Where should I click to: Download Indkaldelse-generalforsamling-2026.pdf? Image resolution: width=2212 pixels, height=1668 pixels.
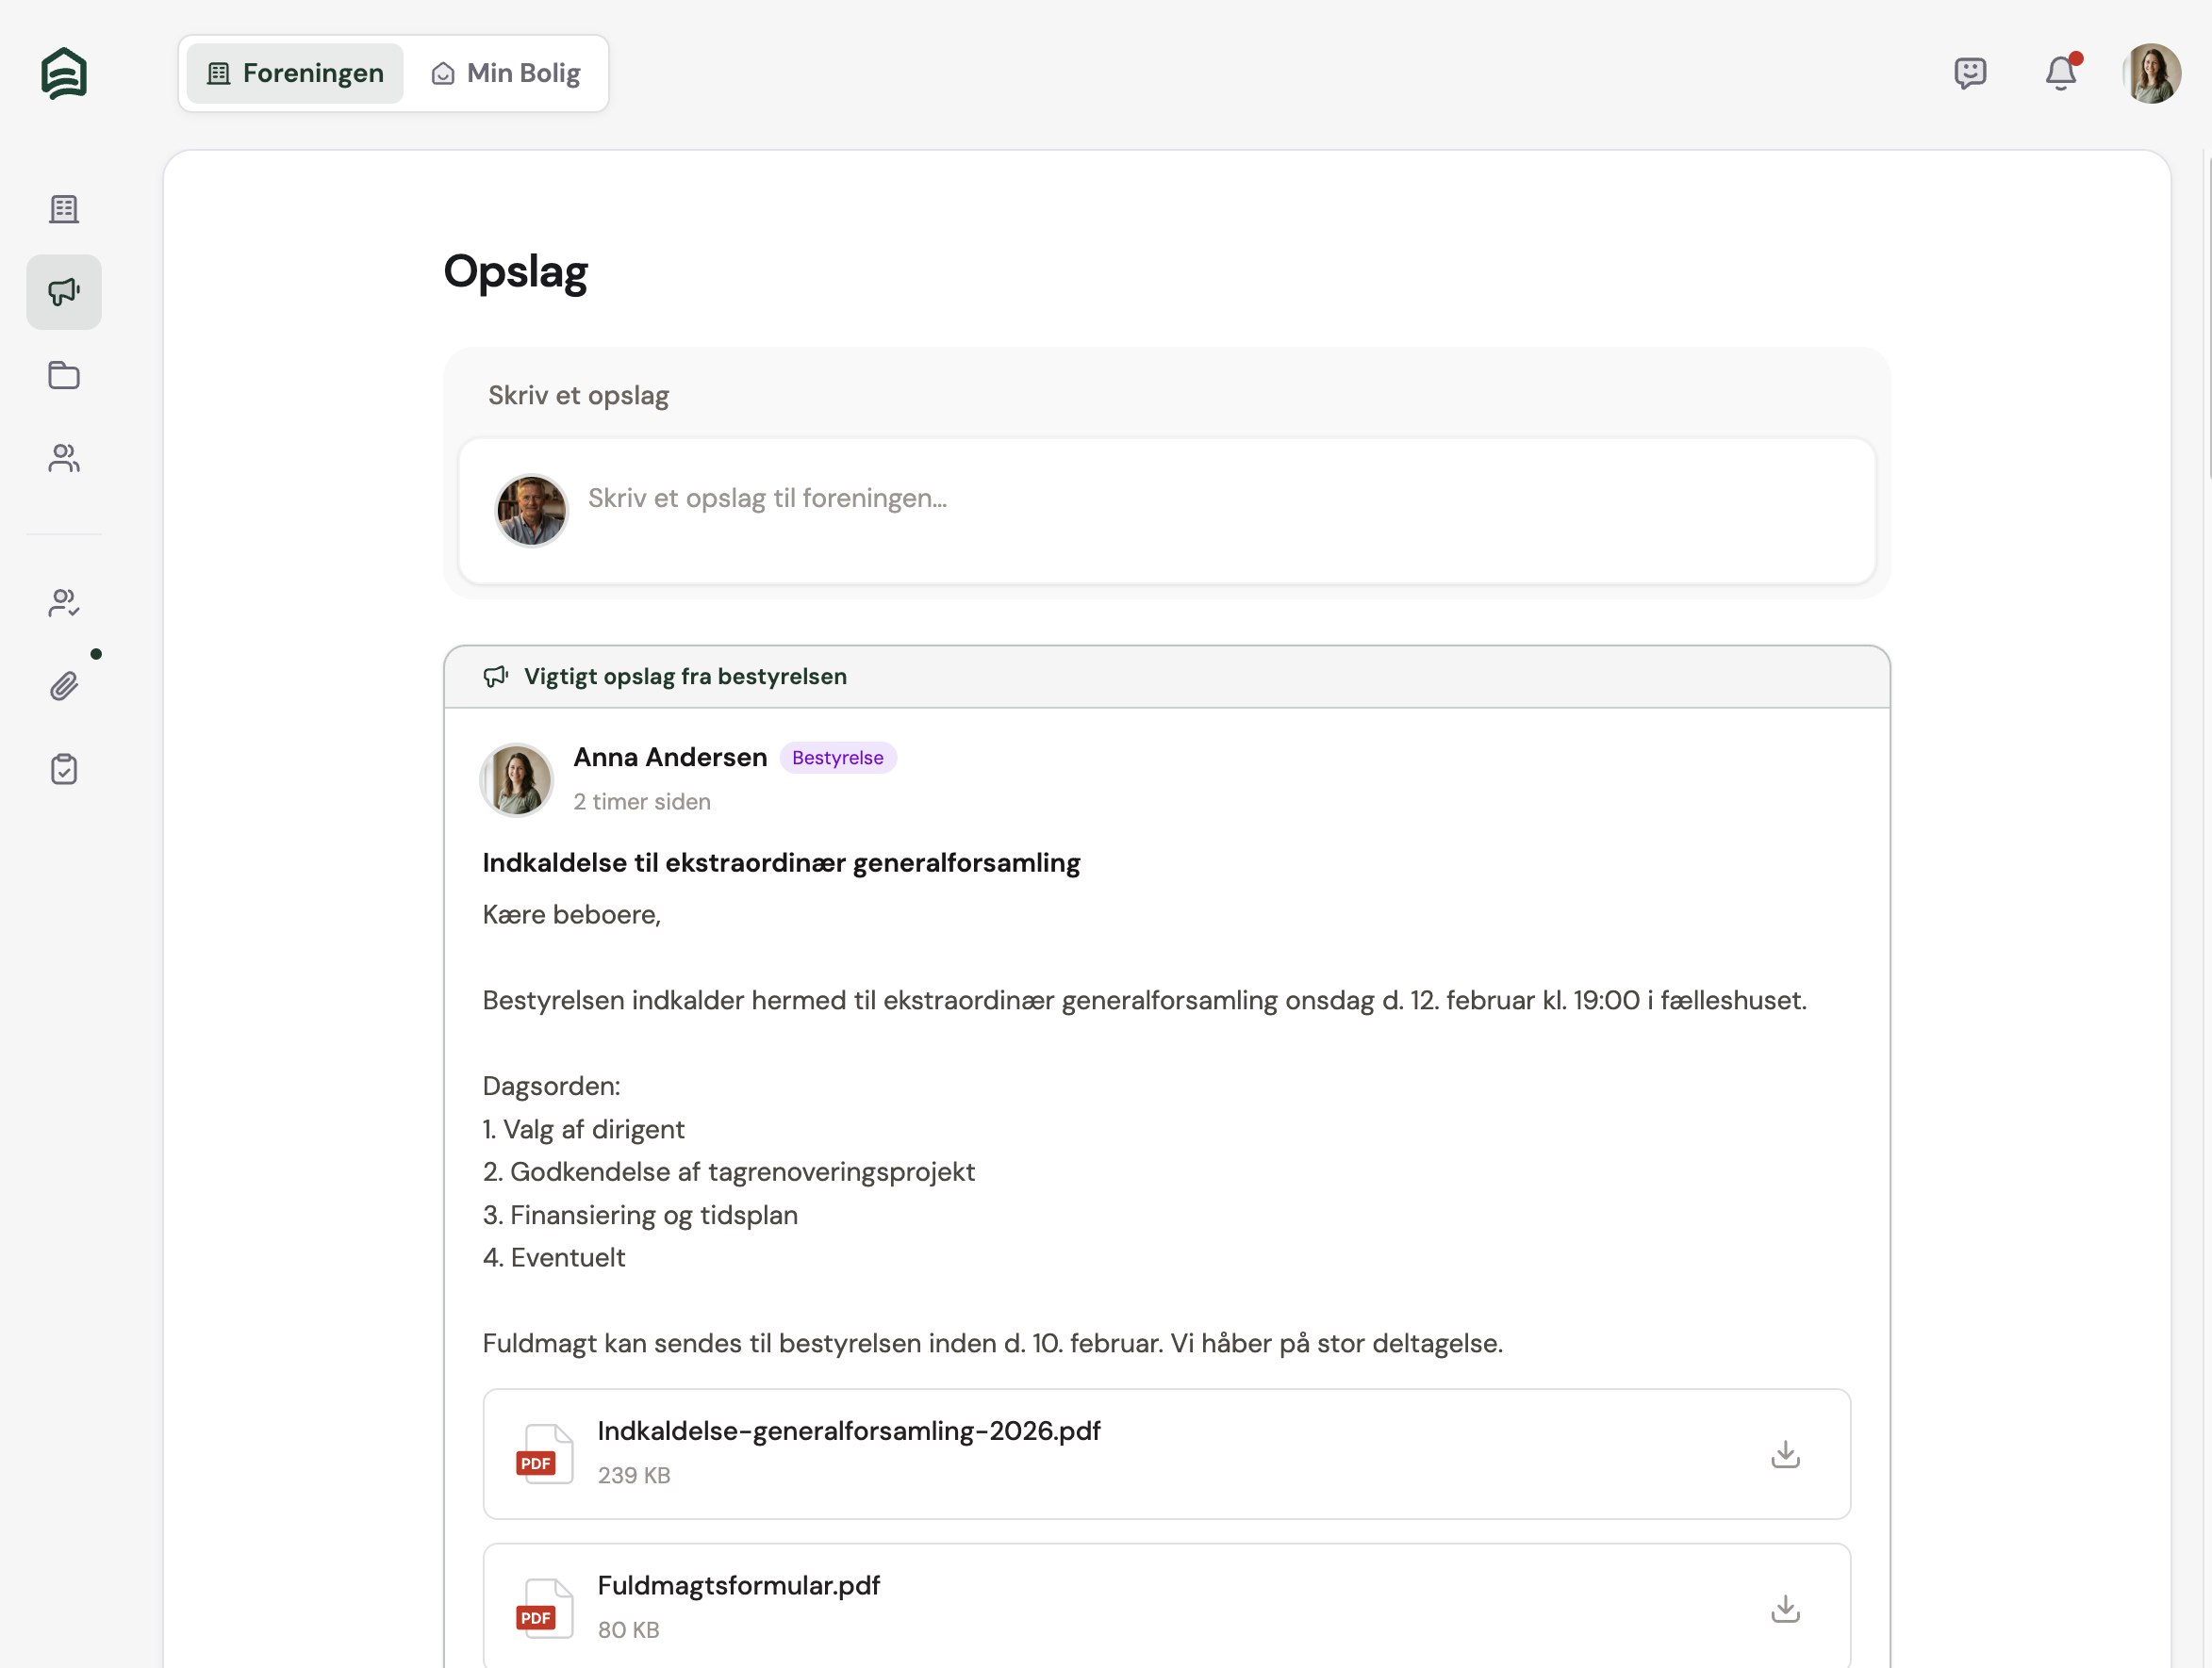tap(1784, 1454)
